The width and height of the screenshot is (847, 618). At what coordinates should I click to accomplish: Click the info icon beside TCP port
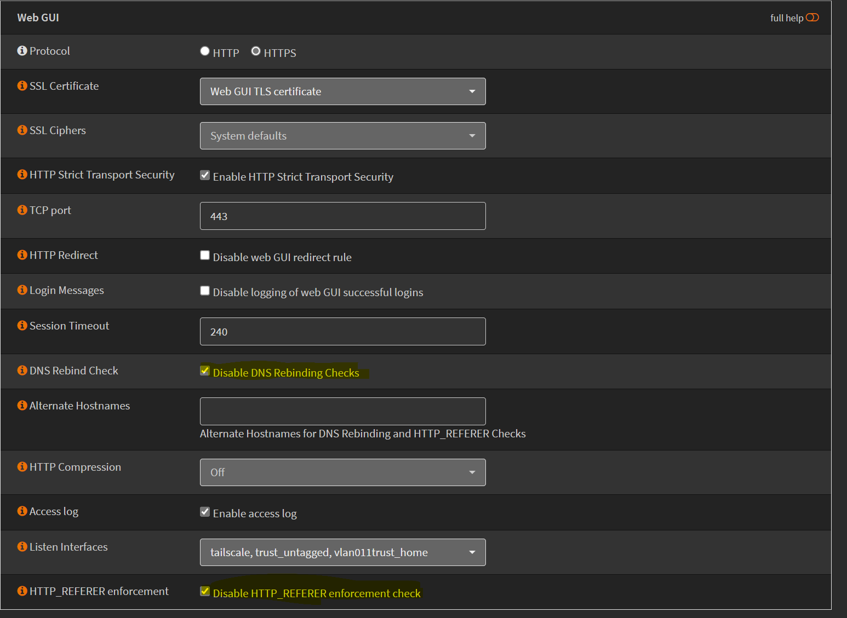pyautogui.click(x=22, y=210)
